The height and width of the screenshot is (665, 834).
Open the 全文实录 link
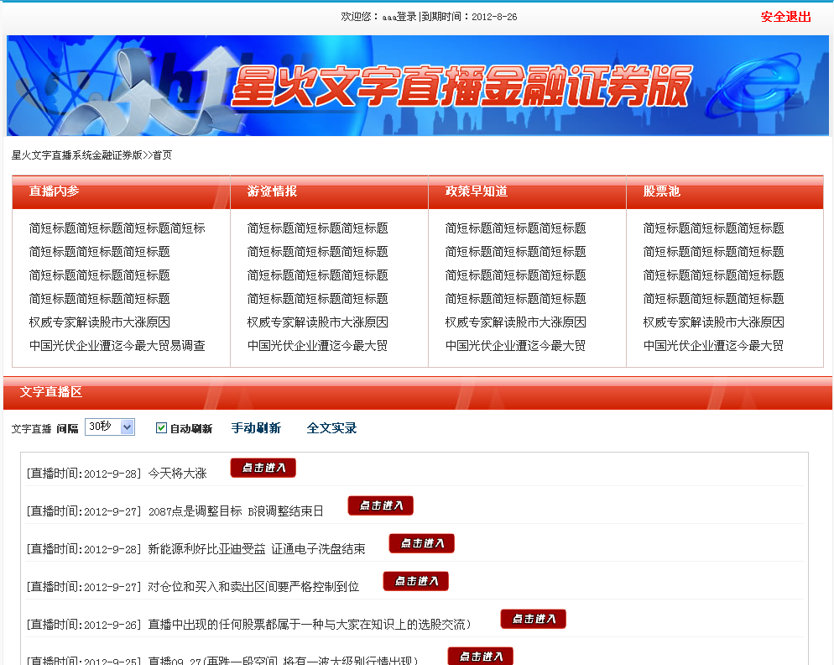[331, 428]
